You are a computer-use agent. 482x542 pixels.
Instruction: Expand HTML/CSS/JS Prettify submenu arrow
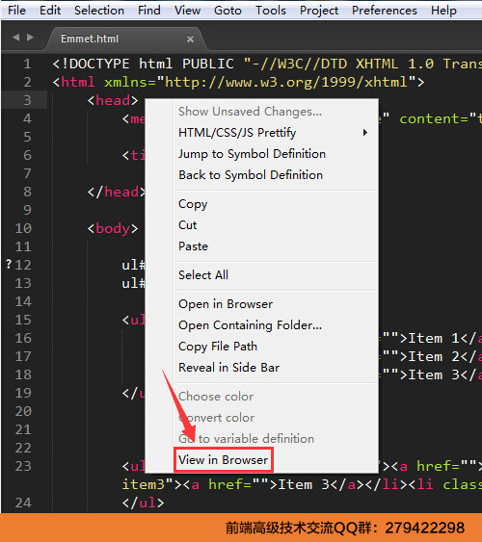point(365,133)
